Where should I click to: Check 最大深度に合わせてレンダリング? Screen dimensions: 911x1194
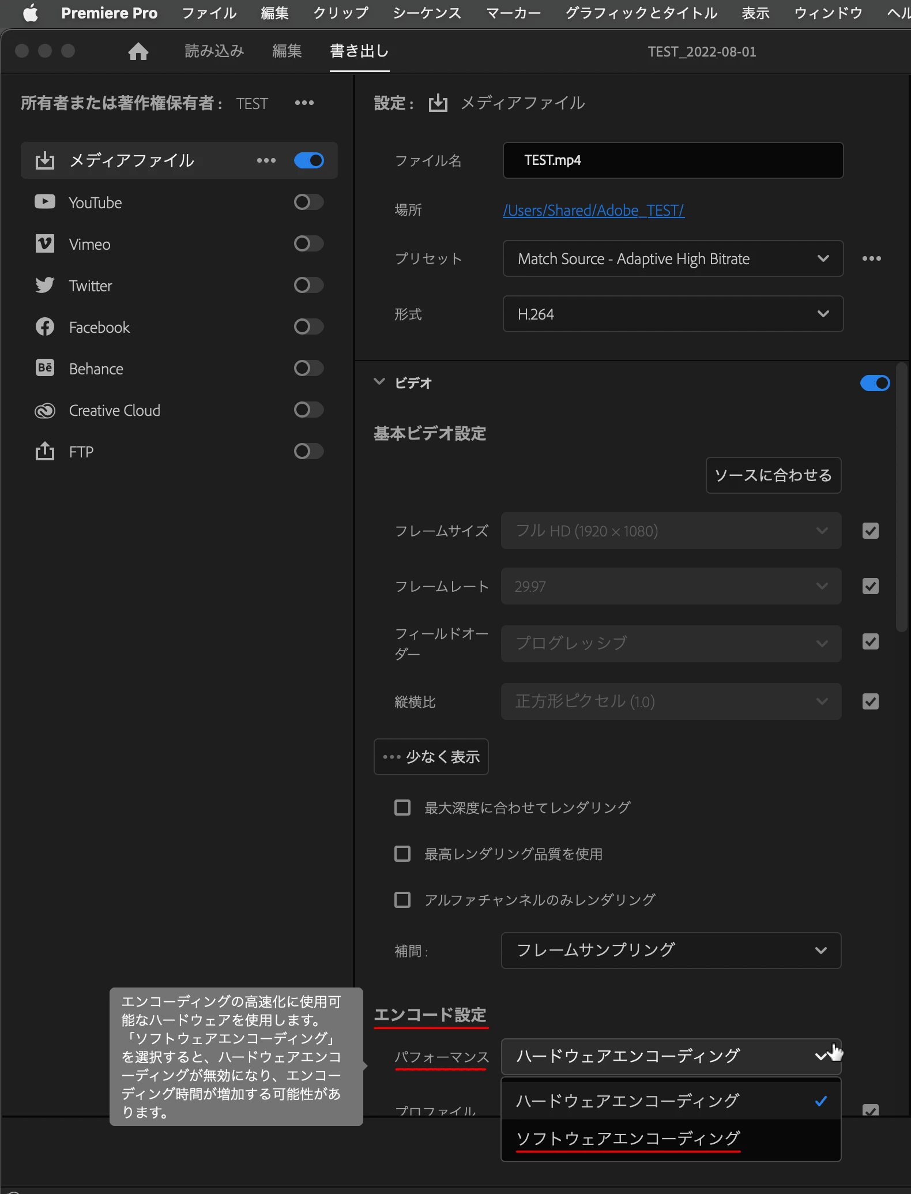[x=402, y=808]
